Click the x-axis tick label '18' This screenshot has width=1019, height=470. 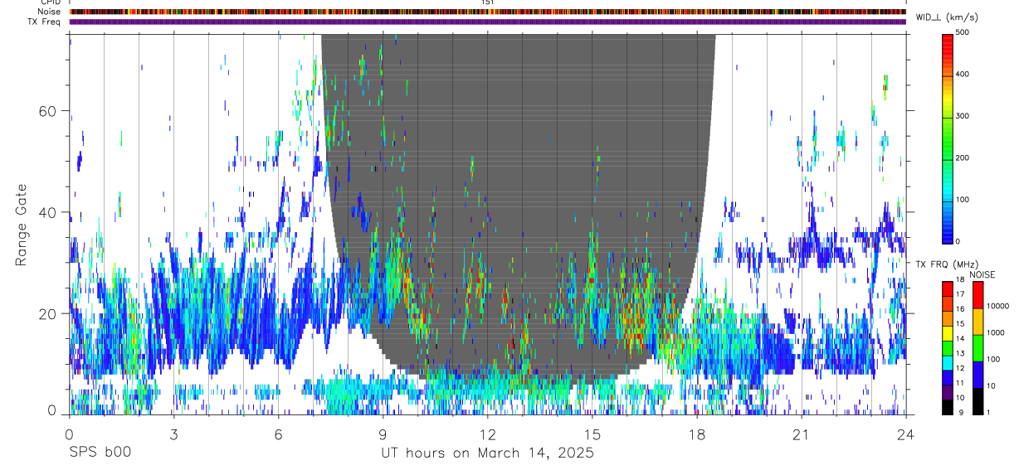696,434
